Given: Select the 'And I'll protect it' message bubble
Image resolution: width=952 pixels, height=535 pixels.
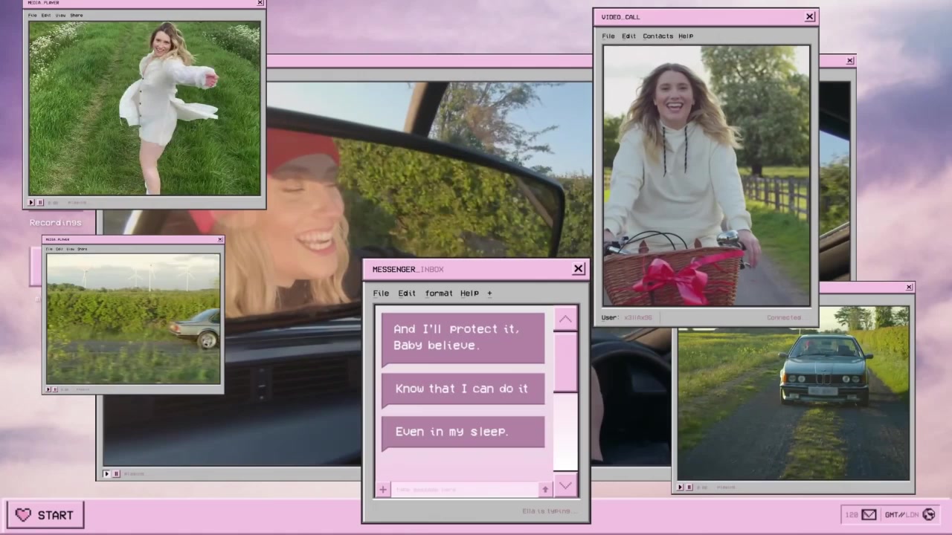Looking at the screenshot, I should [463, 338].
